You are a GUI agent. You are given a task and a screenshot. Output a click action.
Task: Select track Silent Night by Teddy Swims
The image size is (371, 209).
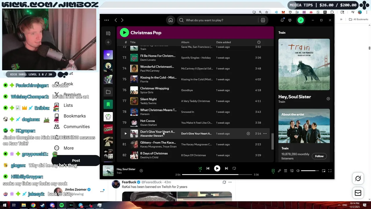click(195, 101)
